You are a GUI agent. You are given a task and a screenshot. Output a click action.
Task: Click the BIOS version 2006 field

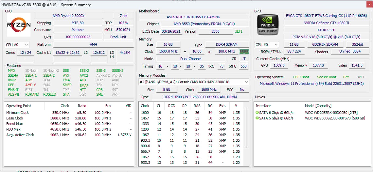click(x=215, y=31)
